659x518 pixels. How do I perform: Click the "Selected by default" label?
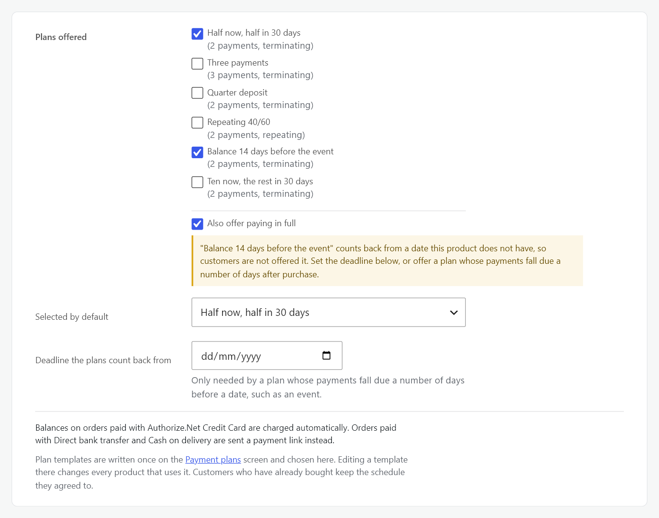pos(72,317)
